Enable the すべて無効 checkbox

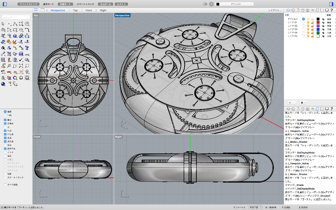(5, 185)
